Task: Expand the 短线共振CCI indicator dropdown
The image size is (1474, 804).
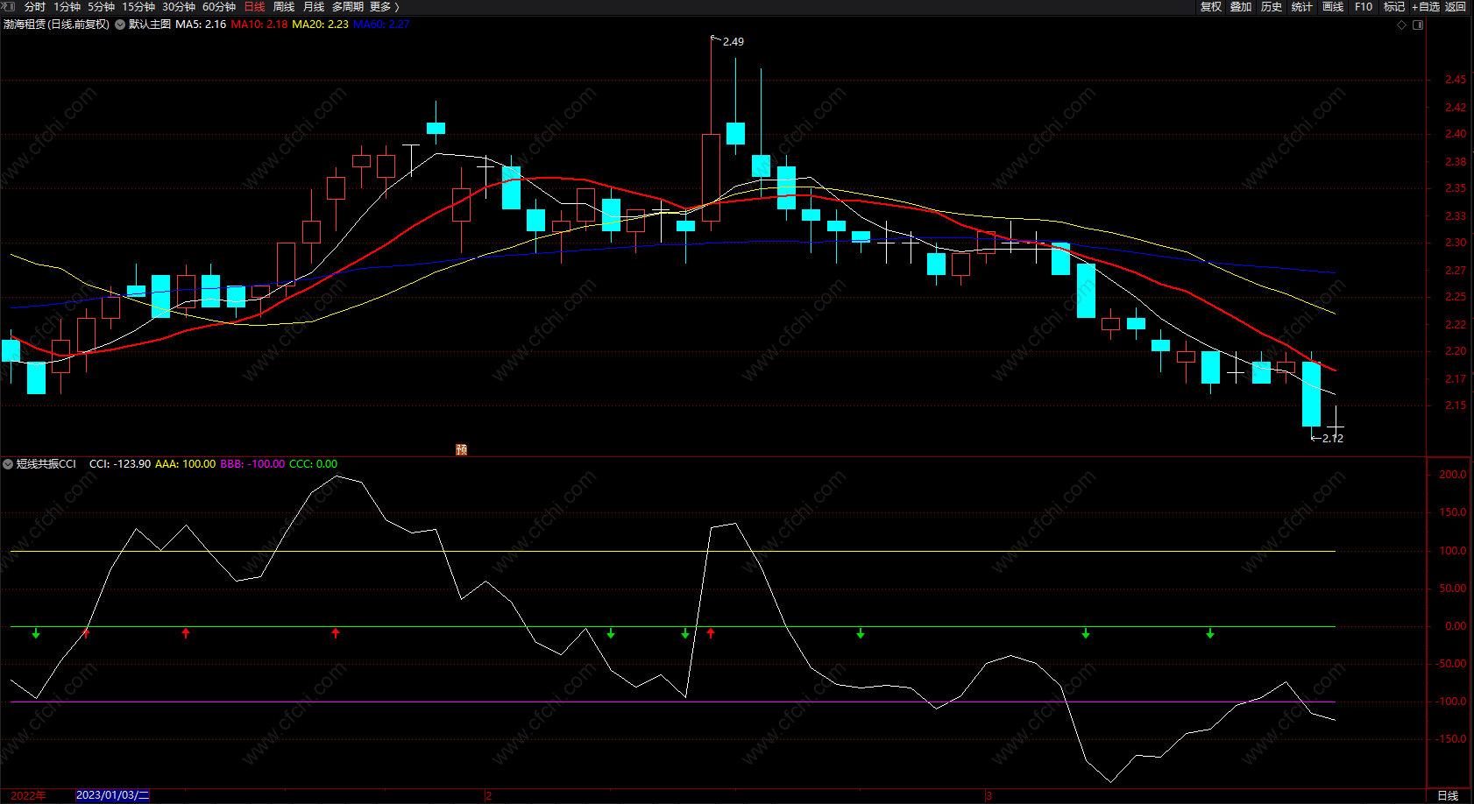Action: pyautogui.click(x=8, y=464)
